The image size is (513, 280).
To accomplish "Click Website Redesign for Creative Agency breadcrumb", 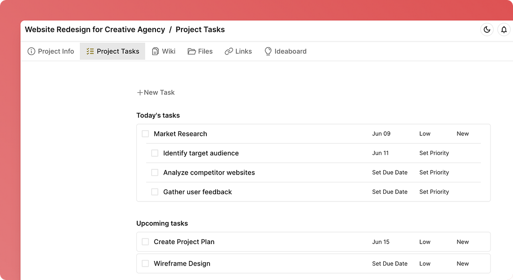I will 95,29.
